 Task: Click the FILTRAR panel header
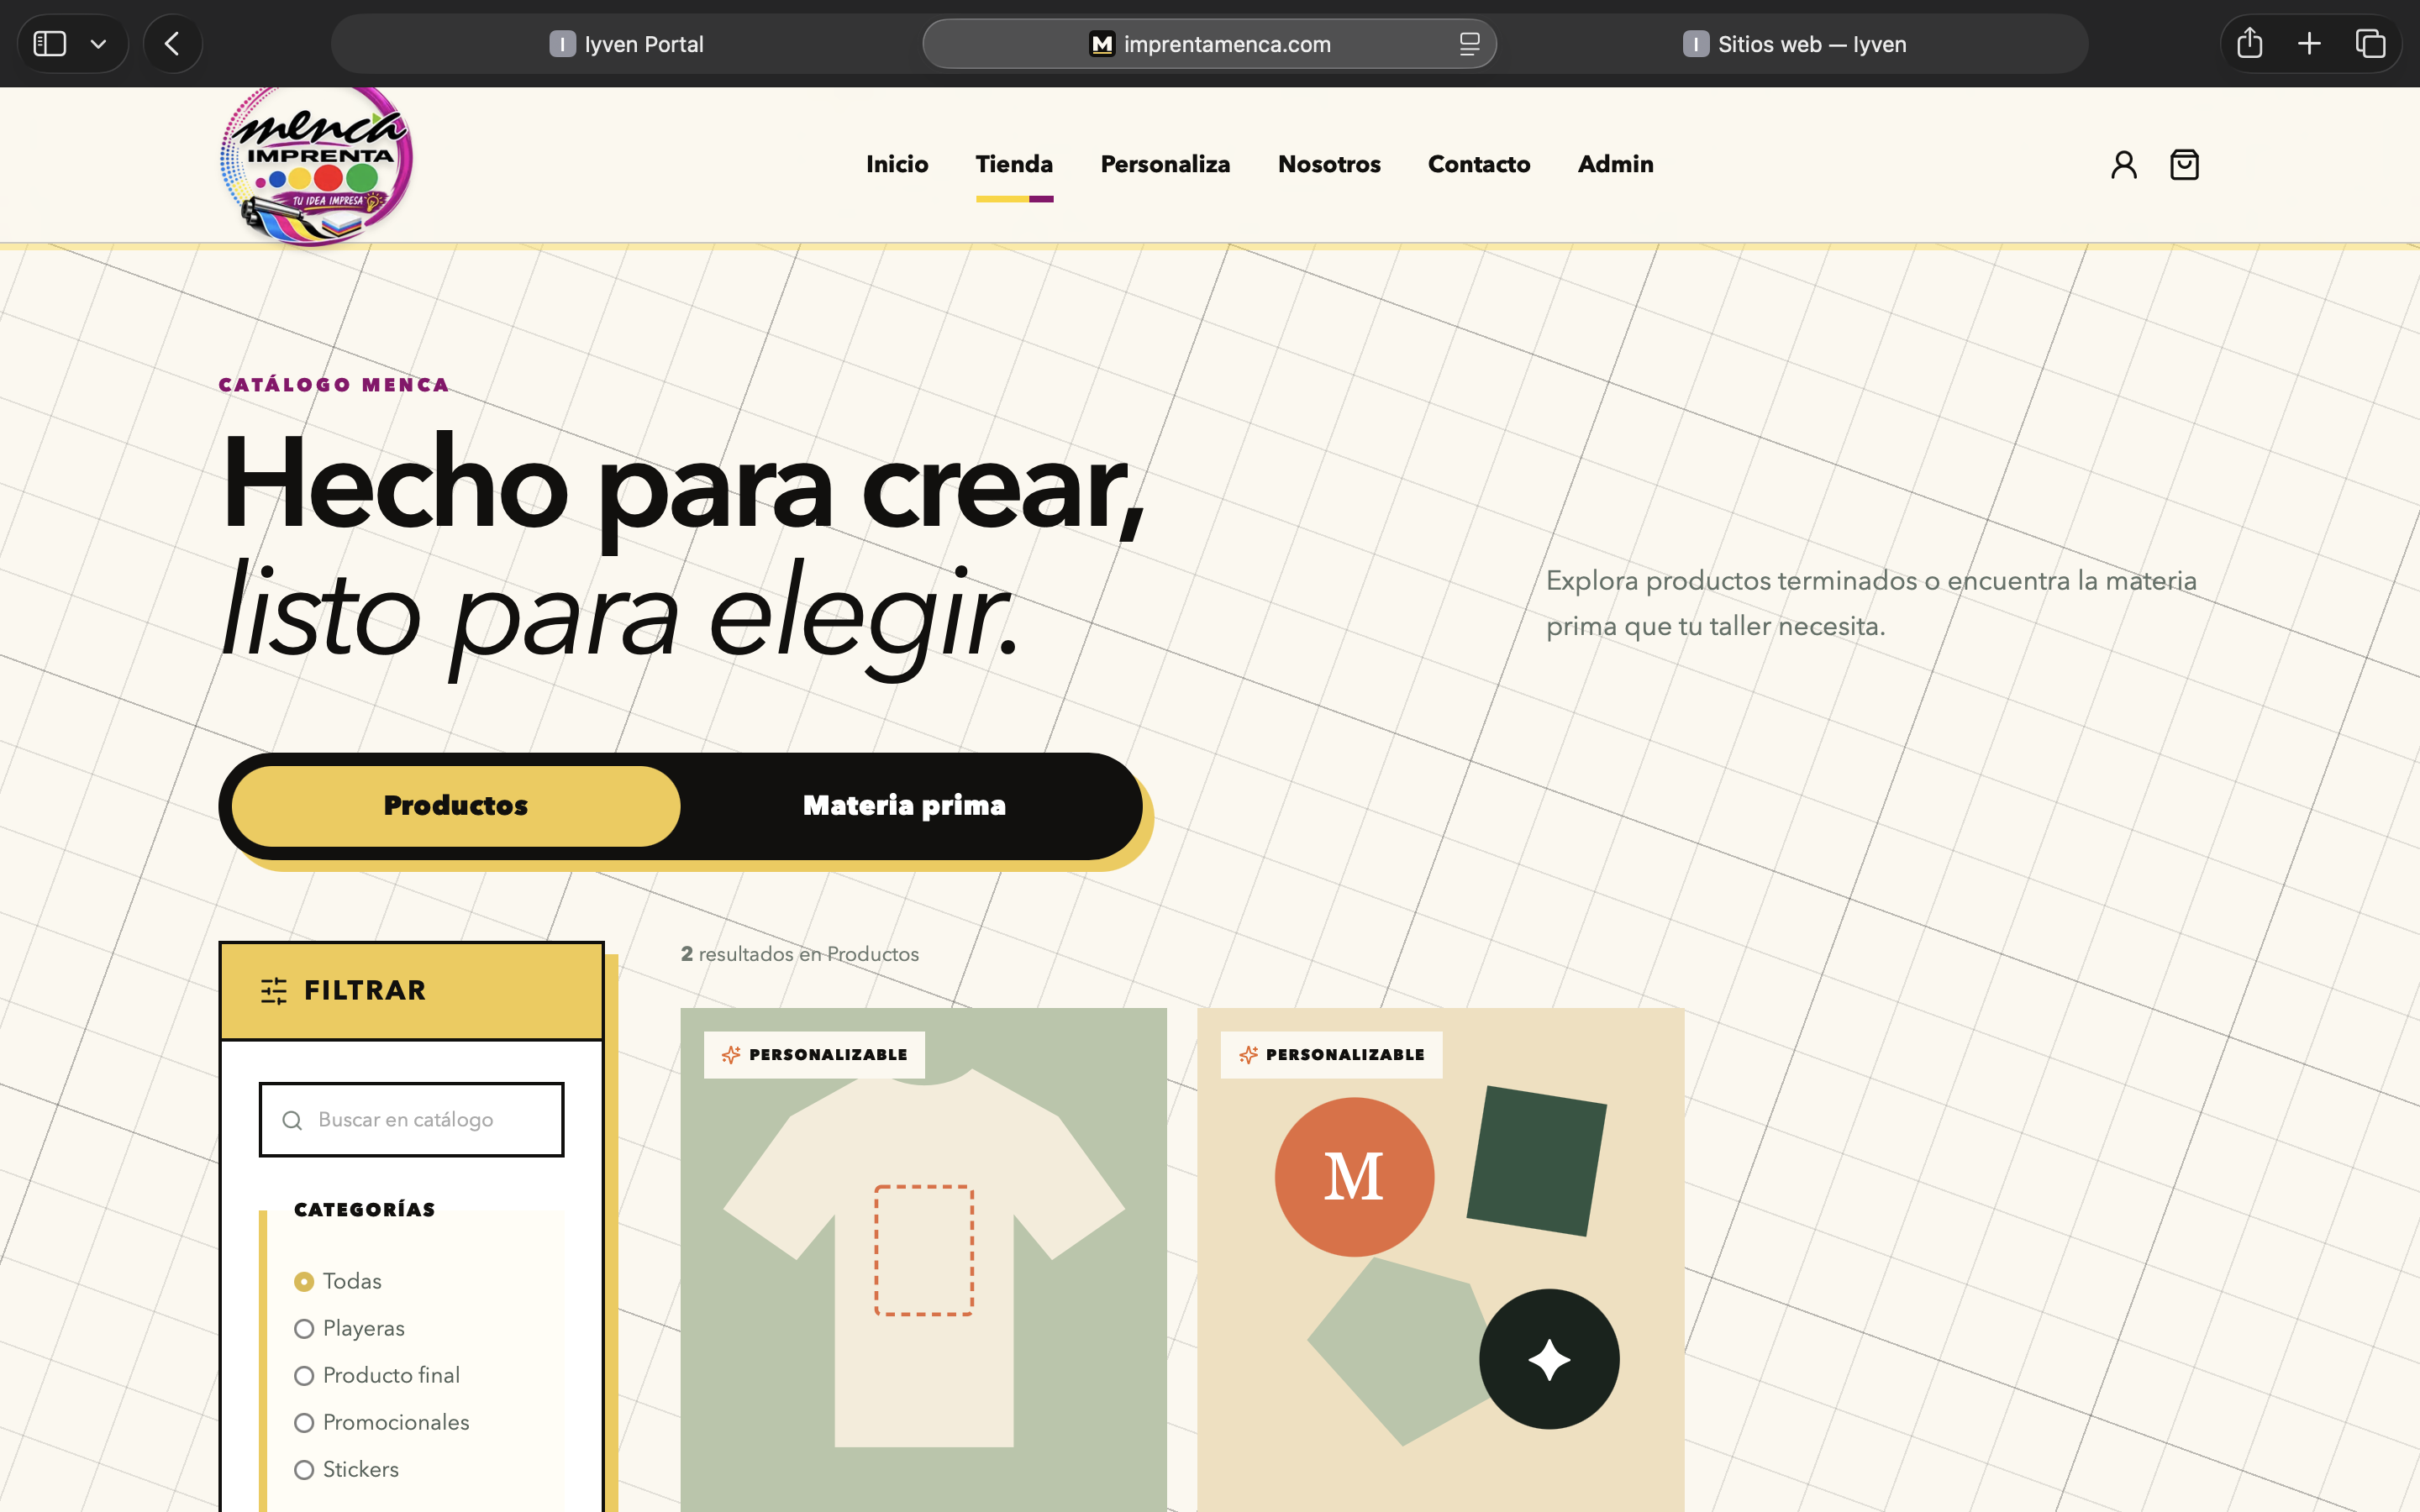click(412, 991)
